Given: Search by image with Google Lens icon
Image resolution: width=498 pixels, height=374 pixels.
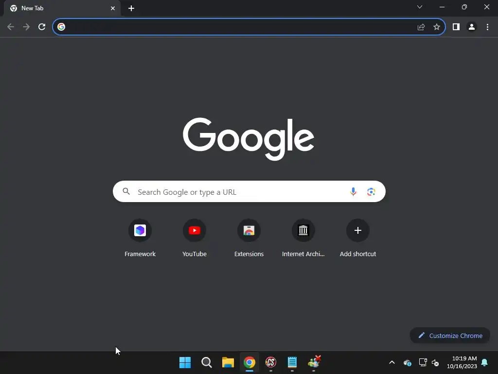Looking at the screenshot, I should (x=371, y=192).
